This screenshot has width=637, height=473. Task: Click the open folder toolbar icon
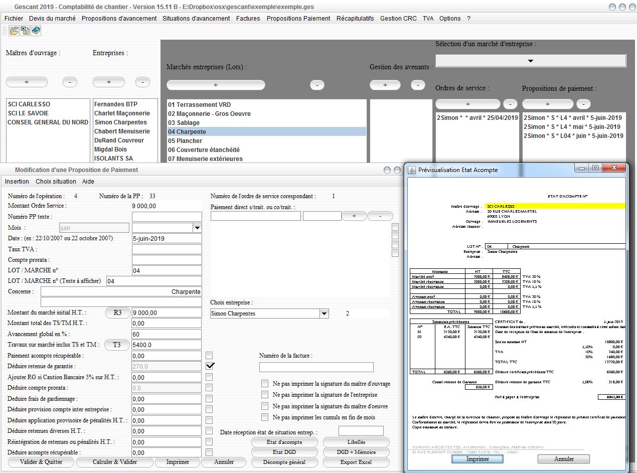coord(14,31)
